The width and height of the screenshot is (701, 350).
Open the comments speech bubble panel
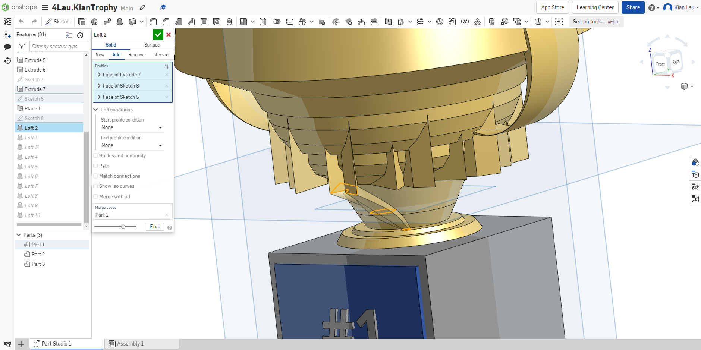tap(7, 47)
